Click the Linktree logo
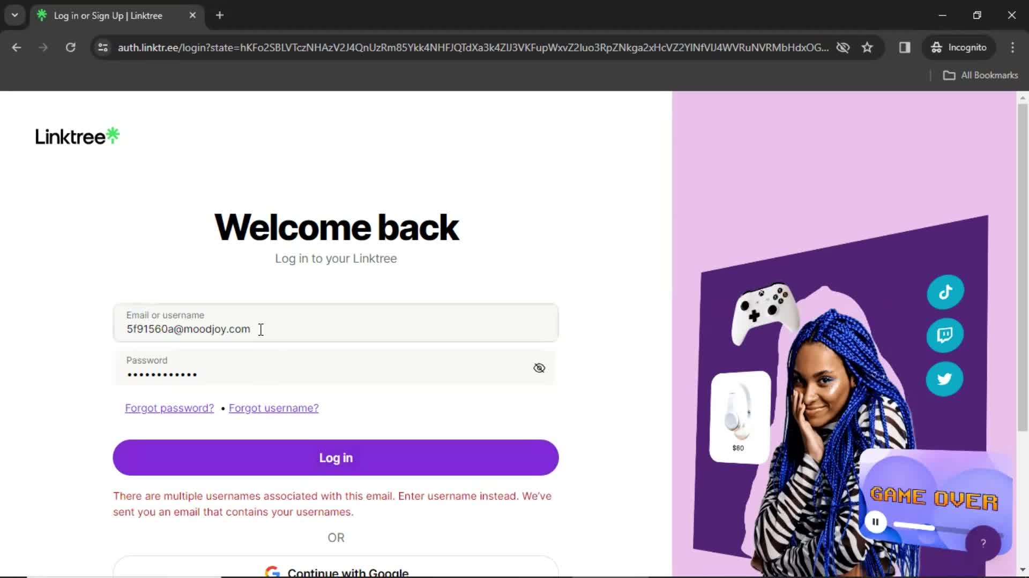Viewport: 1029px width, 578px height. click(x=77, y=136)
